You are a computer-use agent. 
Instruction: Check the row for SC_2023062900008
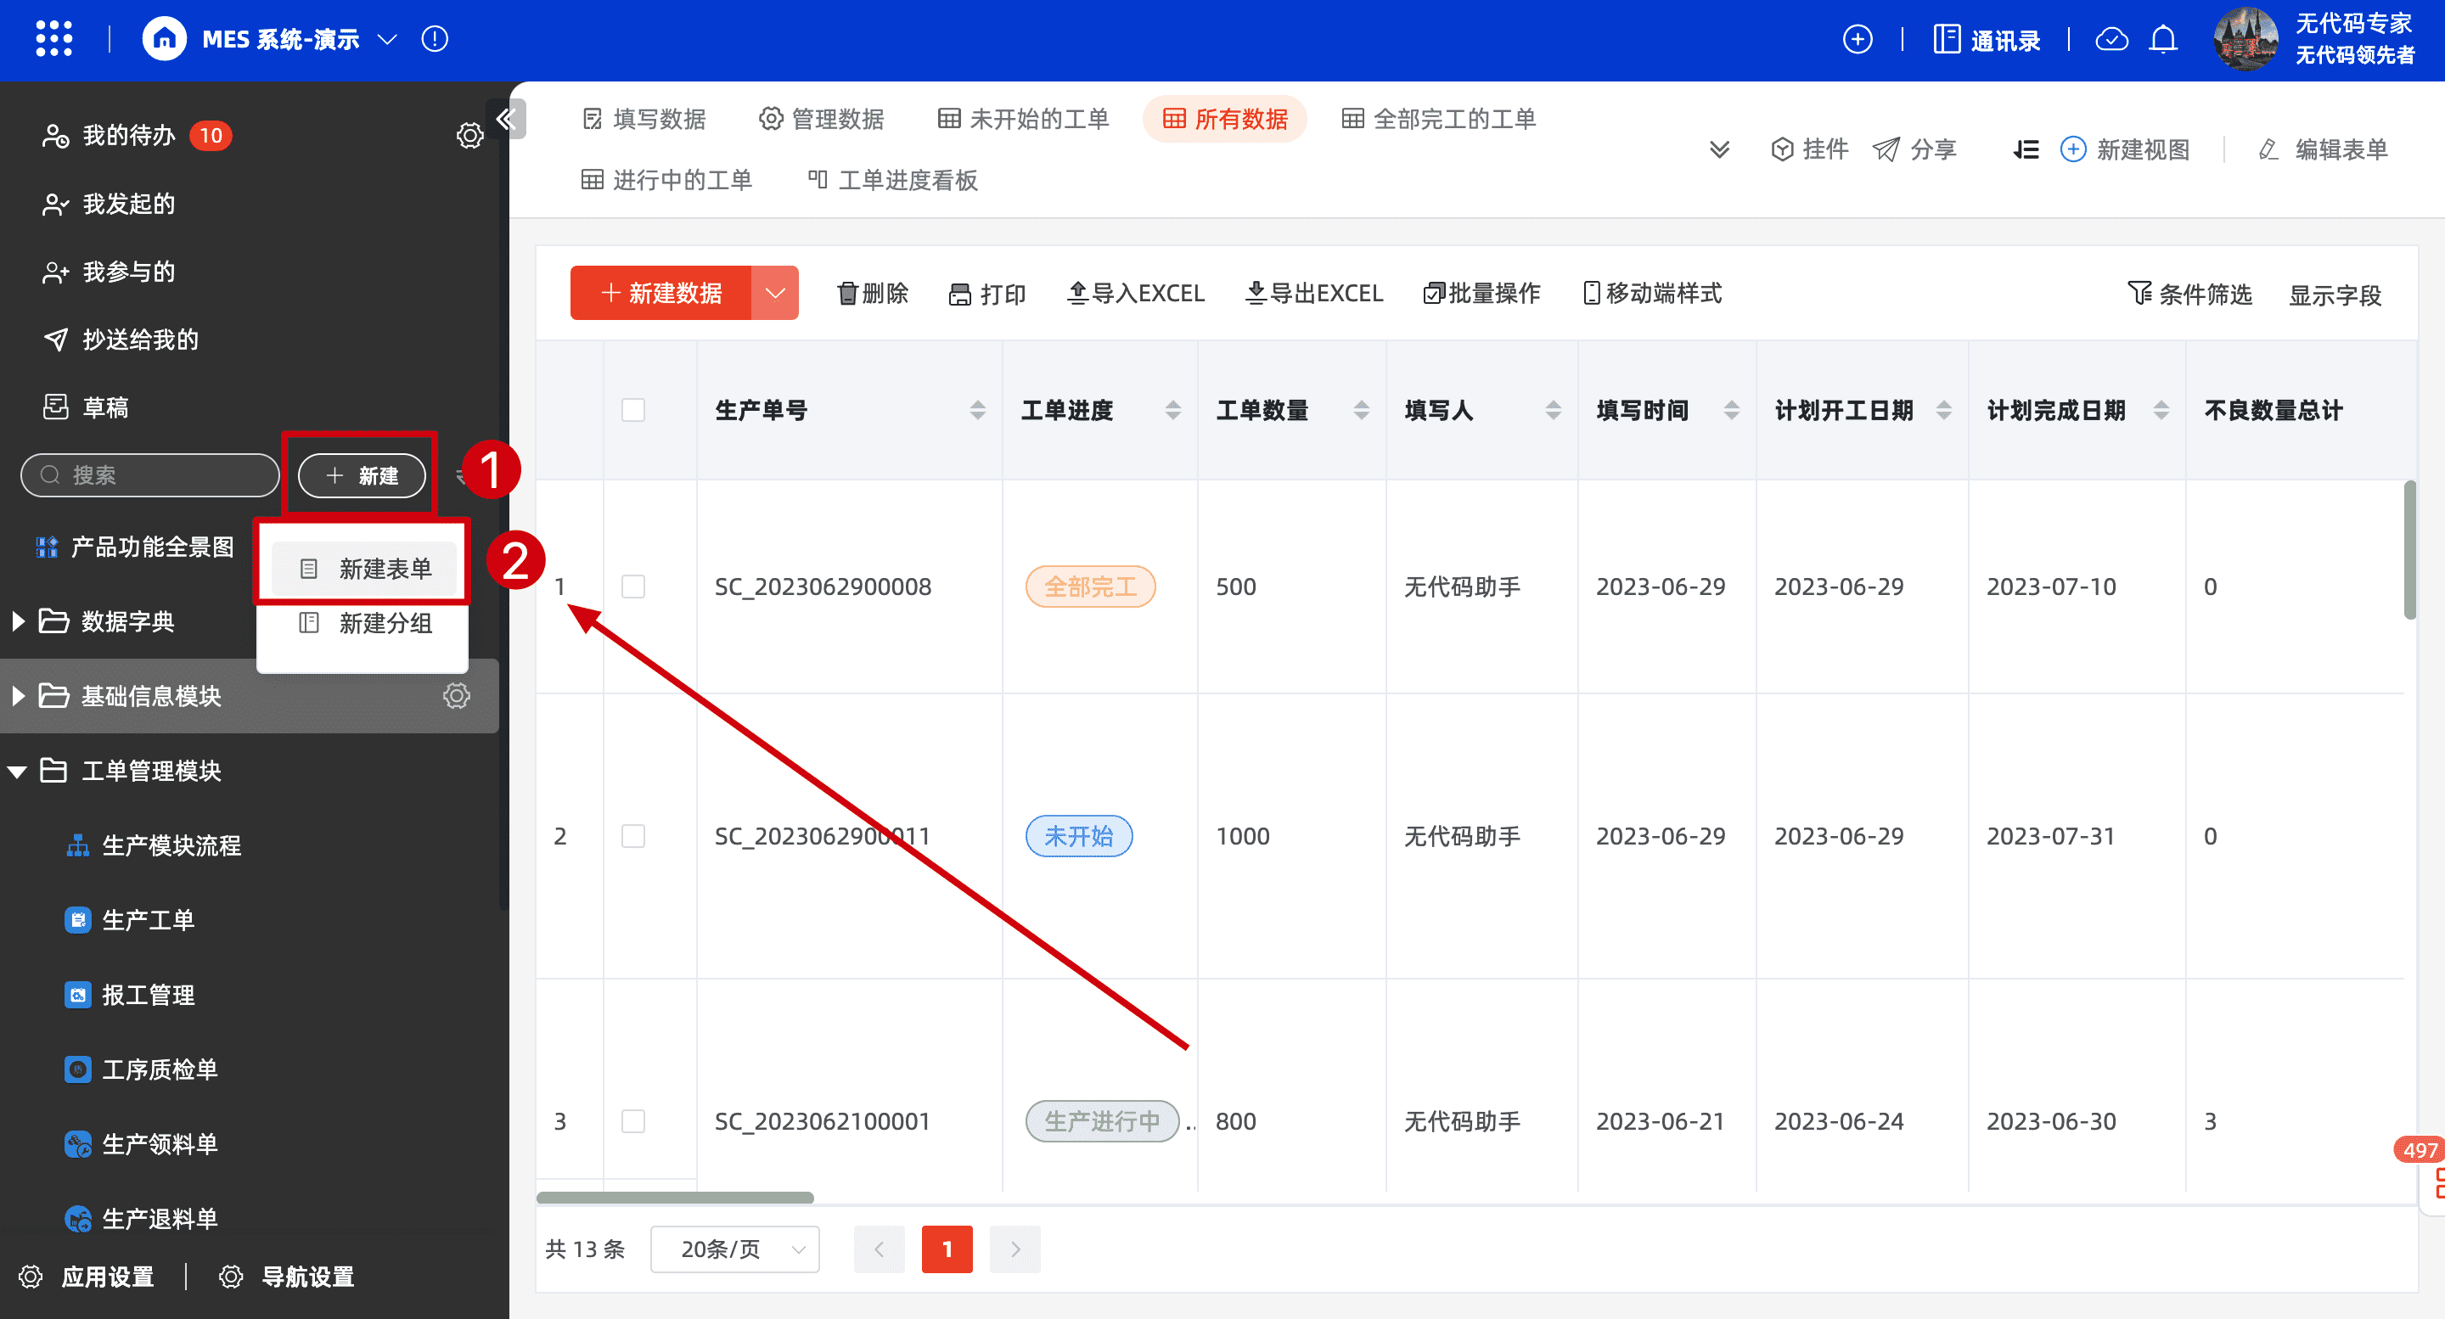pos(633,587)
